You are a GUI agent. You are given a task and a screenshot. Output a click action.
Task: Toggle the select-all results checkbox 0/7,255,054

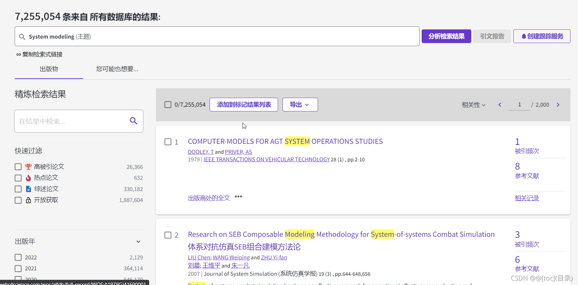tap(168, 105)
